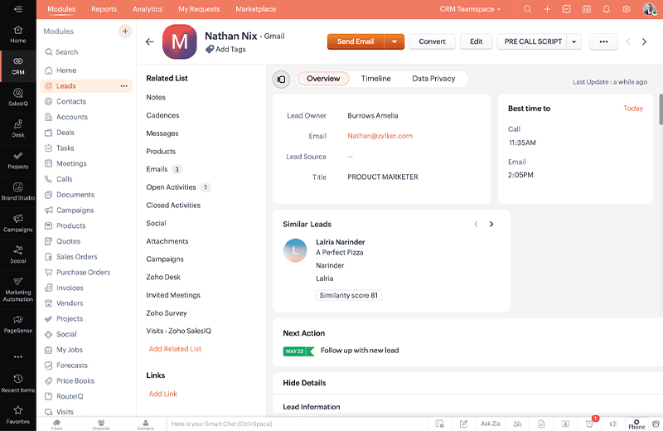Click the plus icon to add a module
Screen dimensions: 663x431
(125, 31)
